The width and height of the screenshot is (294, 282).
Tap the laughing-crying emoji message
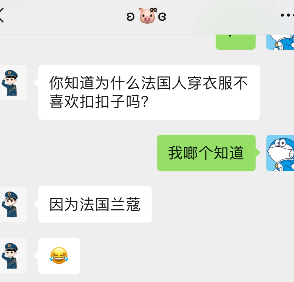coord(59,256)
